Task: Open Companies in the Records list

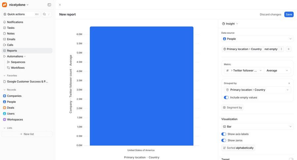Action: [x=14, y=96]
